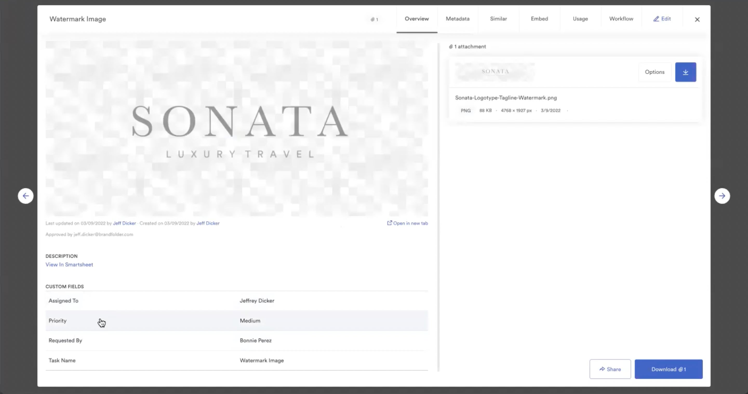
Task: Click the Edit pencil button
Action: pos(662,19)
